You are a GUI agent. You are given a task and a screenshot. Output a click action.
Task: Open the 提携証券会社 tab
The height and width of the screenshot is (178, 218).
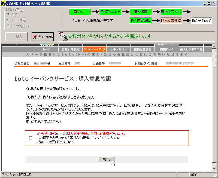pyautogui.click(x=142, y=49)
